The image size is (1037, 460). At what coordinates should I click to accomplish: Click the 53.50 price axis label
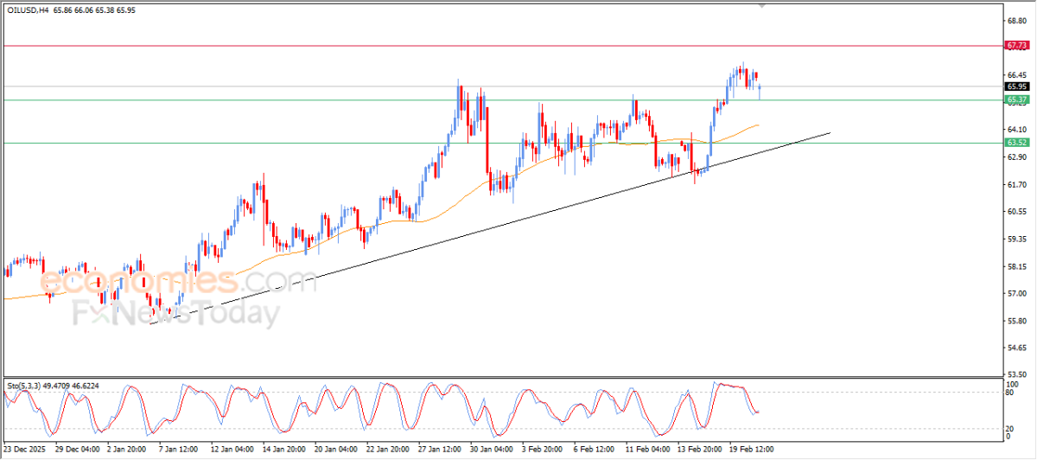tap(1016, 376)
